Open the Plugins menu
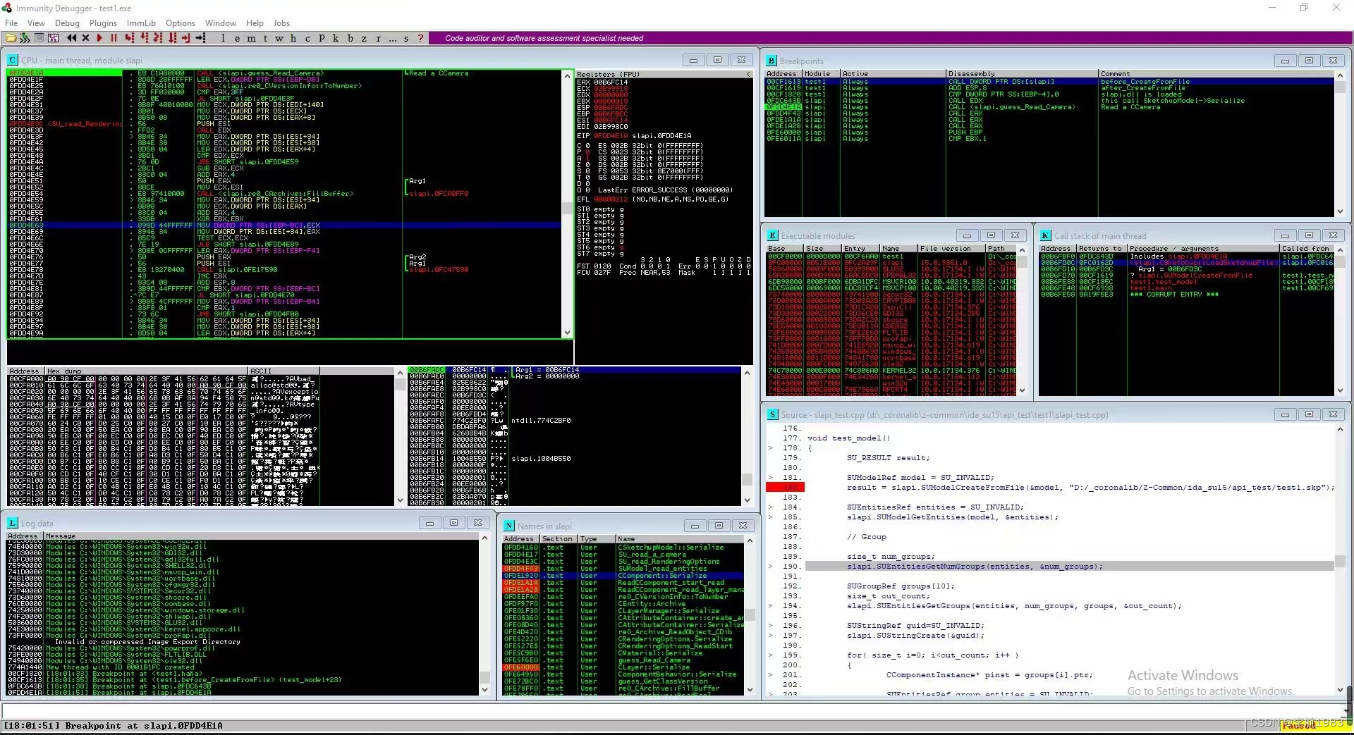 103,23
